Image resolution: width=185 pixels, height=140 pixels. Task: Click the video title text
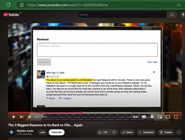tap(45, 125)
